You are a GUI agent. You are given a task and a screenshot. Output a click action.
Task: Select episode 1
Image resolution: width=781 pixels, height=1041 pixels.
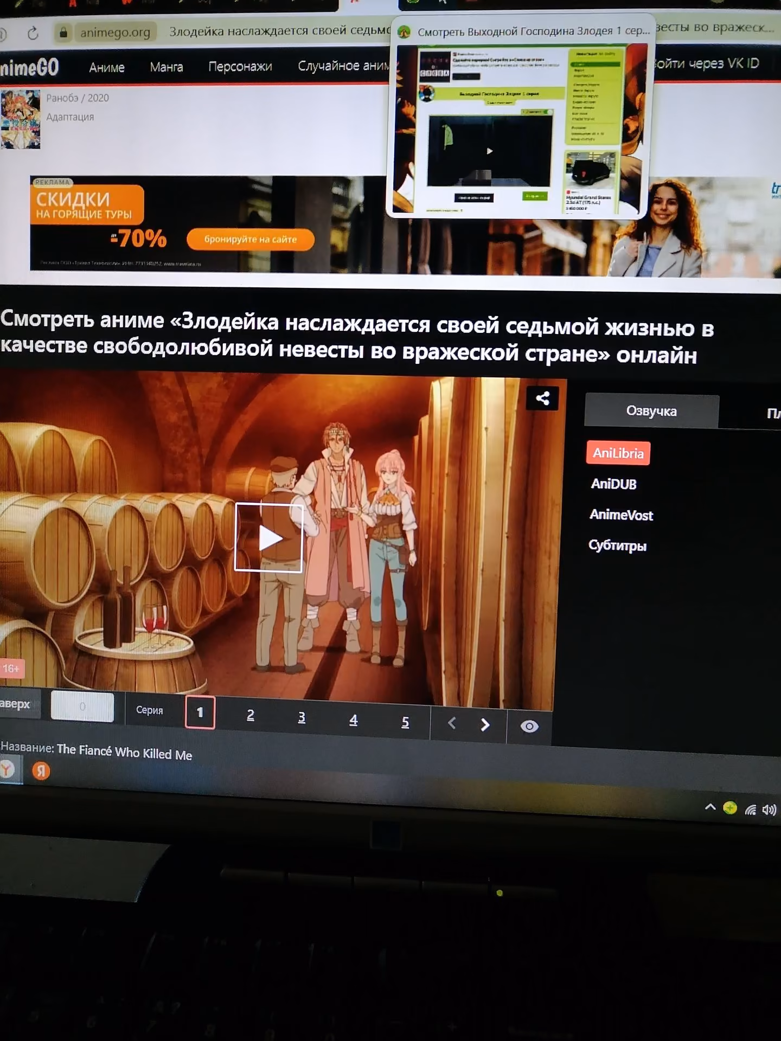click(x=200, y=712)
